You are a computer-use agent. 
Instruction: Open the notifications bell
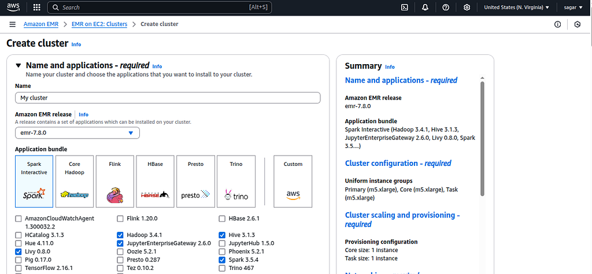425,7
